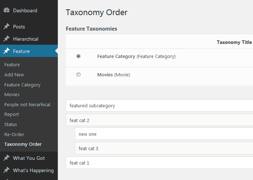Open the Movies submenu item

tap(12, 94)
